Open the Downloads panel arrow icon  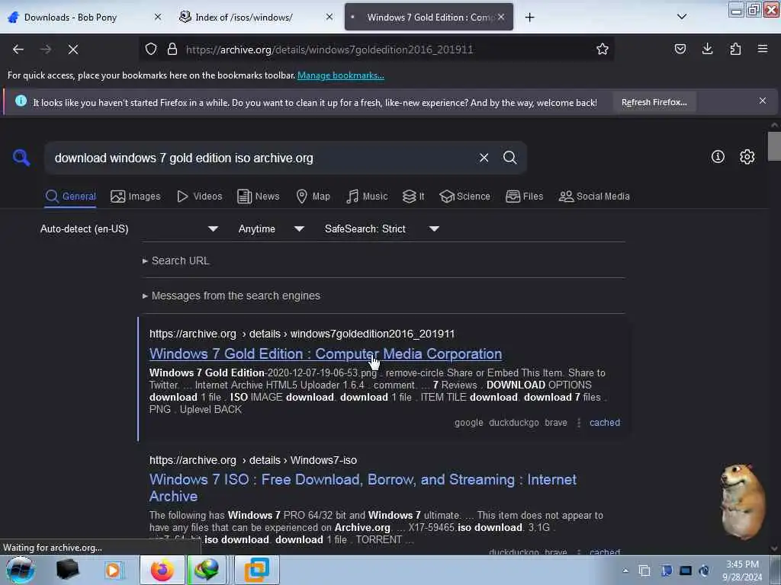(x=707, y=49)
